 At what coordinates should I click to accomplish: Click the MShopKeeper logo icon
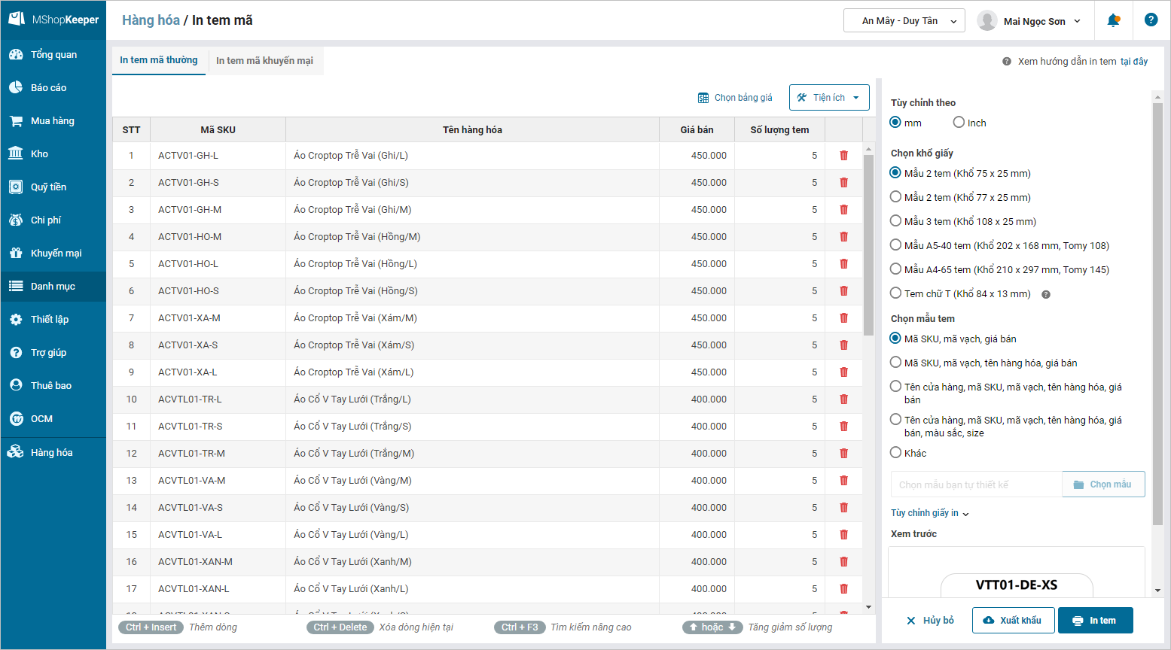17,19
